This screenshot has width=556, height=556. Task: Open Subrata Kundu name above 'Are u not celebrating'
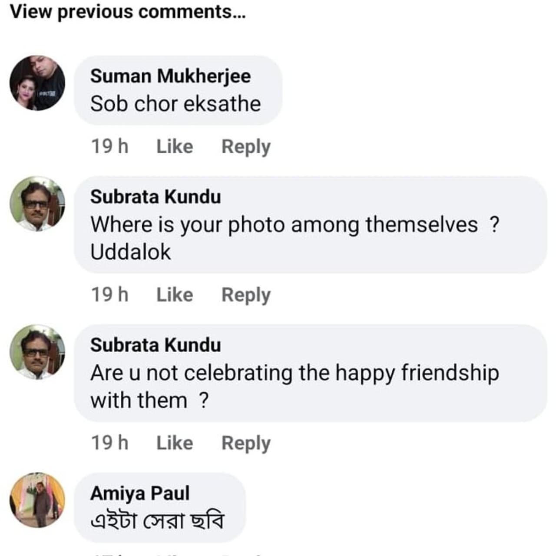click(x=156, y=345)
